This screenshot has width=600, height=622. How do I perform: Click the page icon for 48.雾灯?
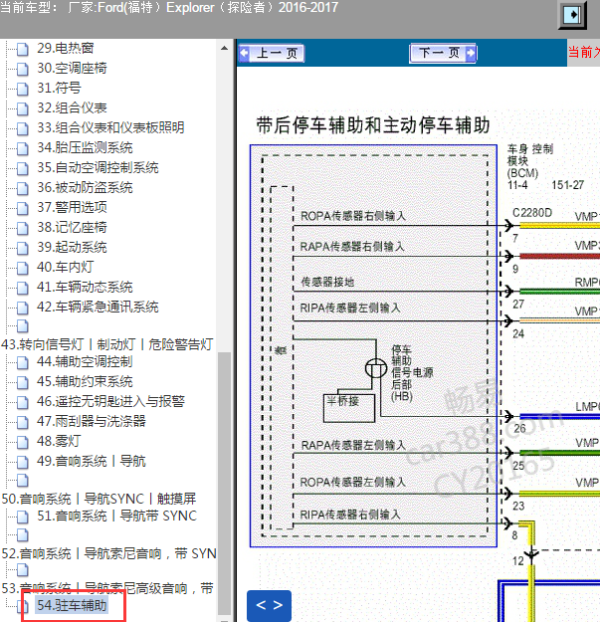[23, 442]
